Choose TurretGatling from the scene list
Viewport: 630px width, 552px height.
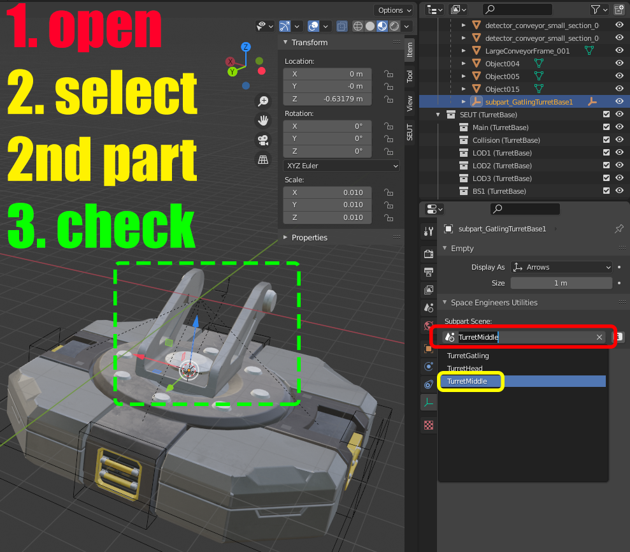click(468, 356)
